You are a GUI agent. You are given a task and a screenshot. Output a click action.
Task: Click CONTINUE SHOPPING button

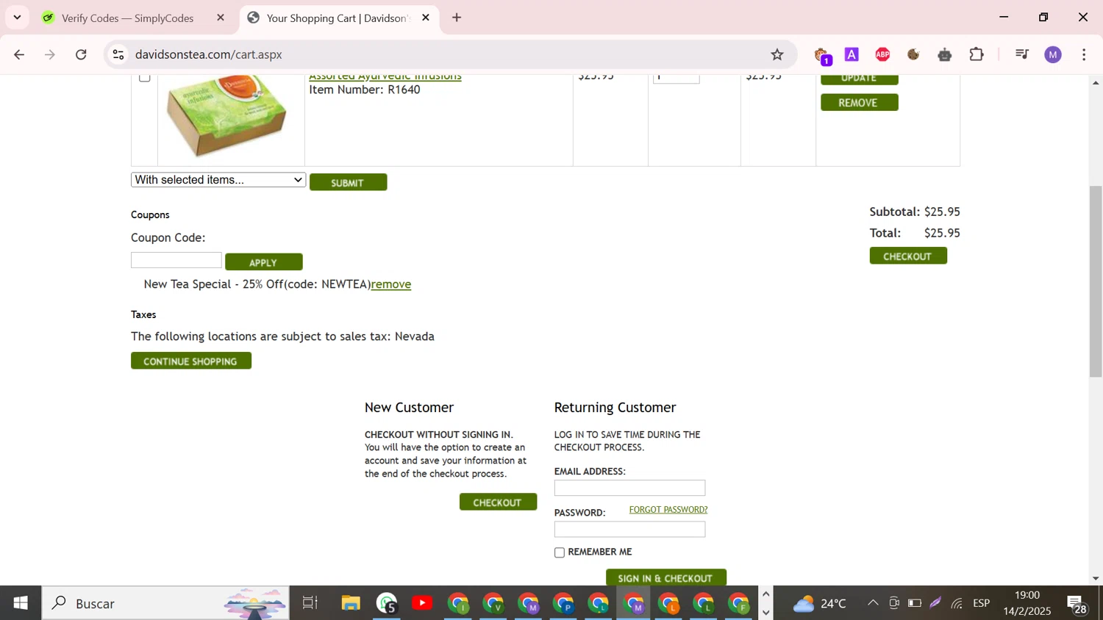(x=190, y=361)
